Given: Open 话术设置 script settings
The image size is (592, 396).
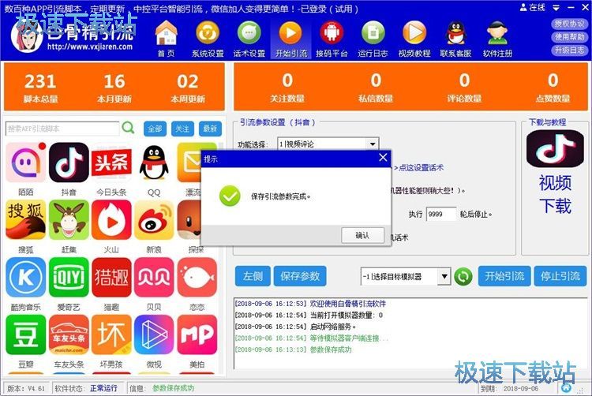Looking at the screenshot, I should point(249,39).
